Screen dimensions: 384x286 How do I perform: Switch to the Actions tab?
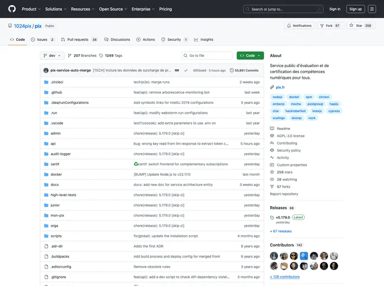pyautogui.click(x=146, y=40)
